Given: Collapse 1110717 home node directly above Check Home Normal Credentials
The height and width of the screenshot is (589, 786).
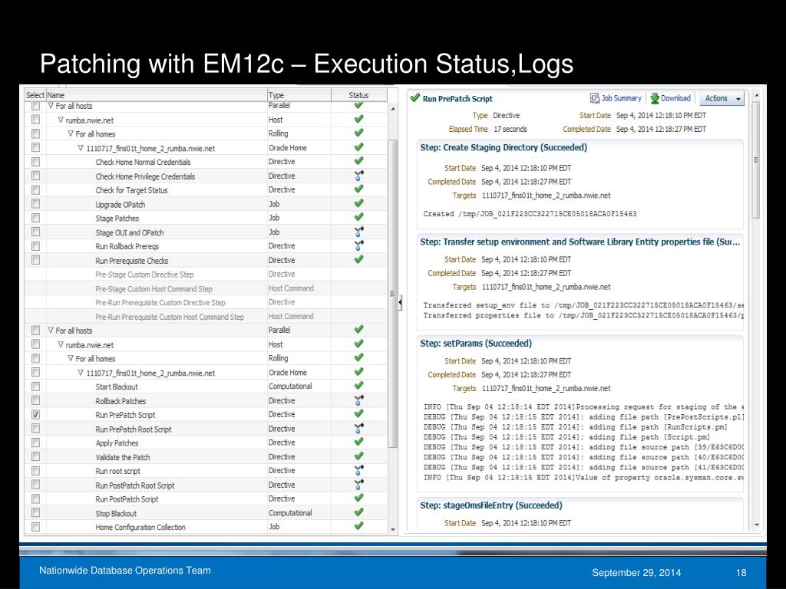Looking at the screenshot, I should coord(81,148).
